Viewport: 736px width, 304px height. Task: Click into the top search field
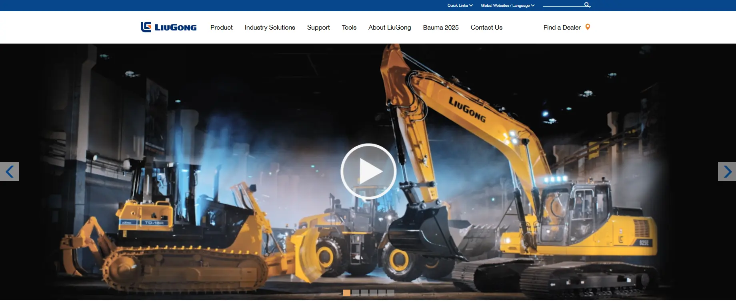[x=563, y=5]
